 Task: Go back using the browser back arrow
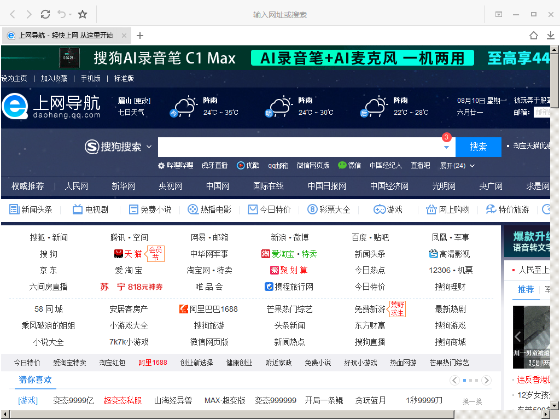[13, 14]
